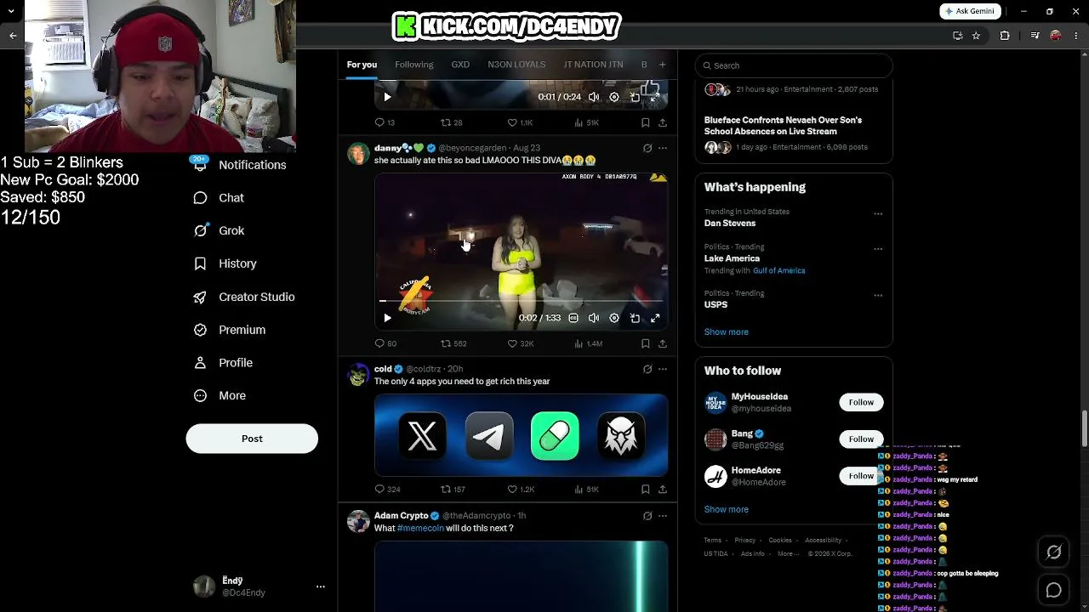The width and height of the screenshot is (1089, 612).
Task: Follow MyHouseIdea
Action: (861, 402)
